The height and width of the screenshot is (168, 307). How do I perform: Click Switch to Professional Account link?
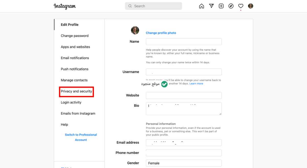pos(81,137)
